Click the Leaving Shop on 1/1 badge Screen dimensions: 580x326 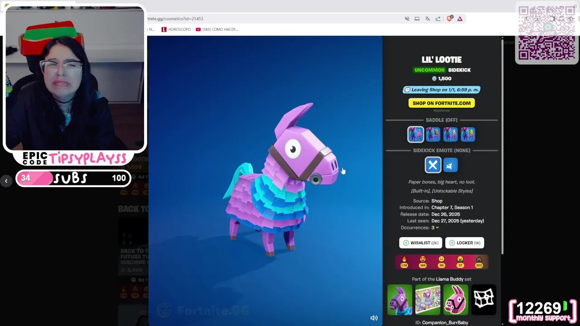(441, 90)
